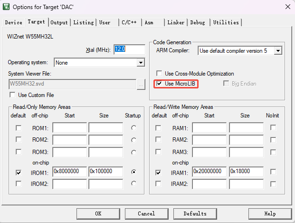Go to the Linker tab

(x=176, y=22)
